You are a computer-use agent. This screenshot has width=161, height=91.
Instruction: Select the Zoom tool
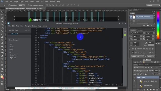[x=2, y=72]
